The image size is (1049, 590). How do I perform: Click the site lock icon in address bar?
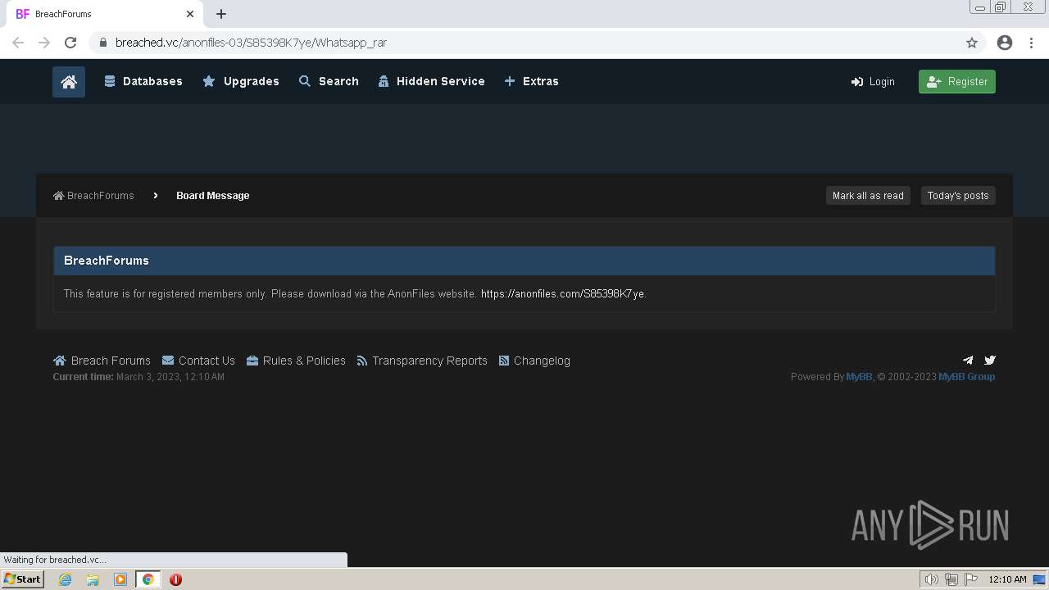103,43
